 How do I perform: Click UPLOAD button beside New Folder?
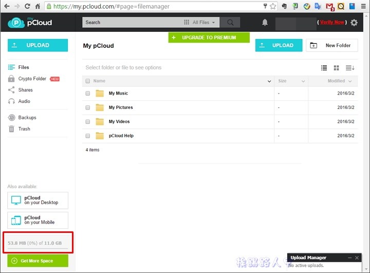click(x=279, y=45)
